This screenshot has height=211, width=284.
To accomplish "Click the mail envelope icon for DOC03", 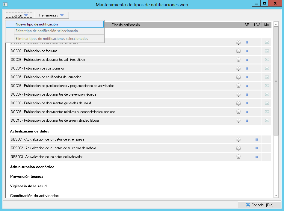I will (267, 60).
